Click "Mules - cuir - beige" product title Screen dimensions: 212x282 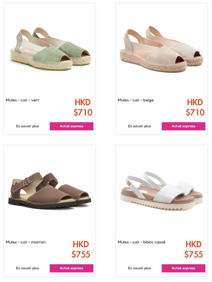pos(136,100)
